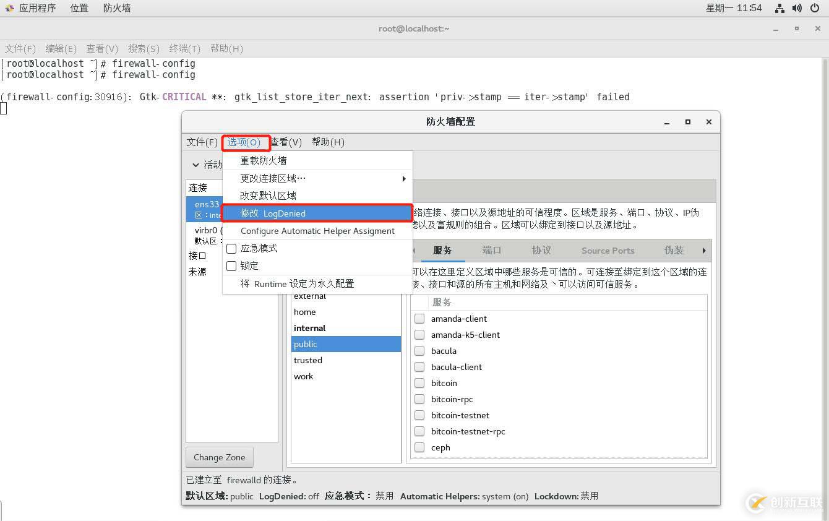
Task: Switch to the Services tab
Action: pyautogui.click(x=442, y=250)
